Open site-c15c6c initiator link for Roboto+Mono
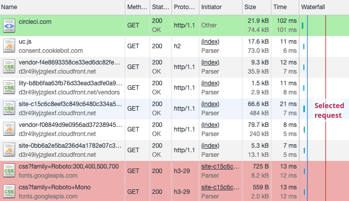The width and height of the screenshot is (349, 201). click(x=220, y=187)
